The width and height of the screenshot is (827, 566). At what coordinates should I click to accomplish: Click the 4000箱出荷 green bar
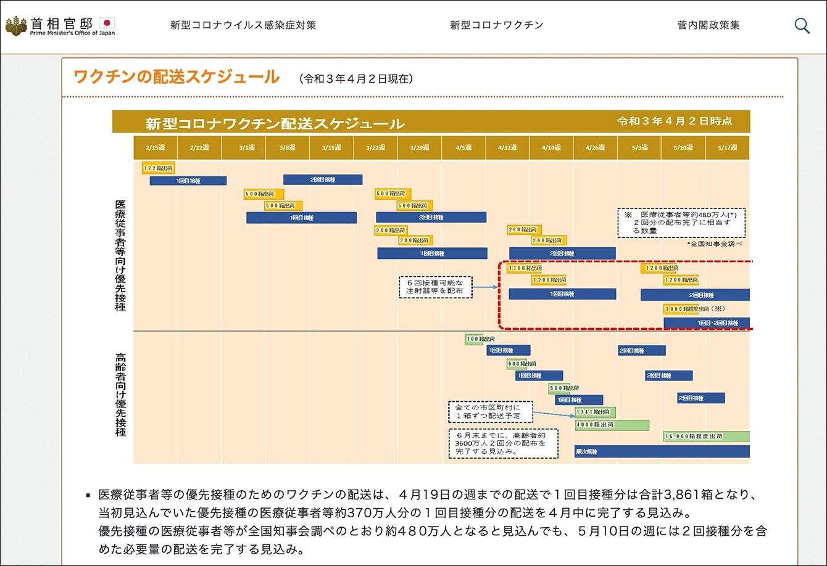pyautogui.click(x=612, y=425)
